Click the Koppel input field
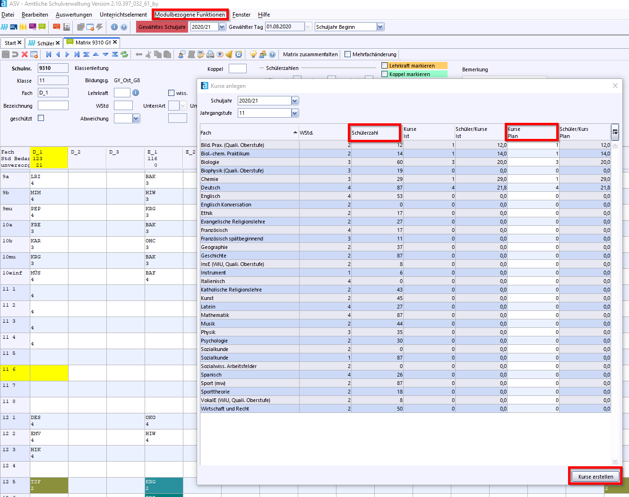This screenshot has height=497, width=629. tap(237, 69)
